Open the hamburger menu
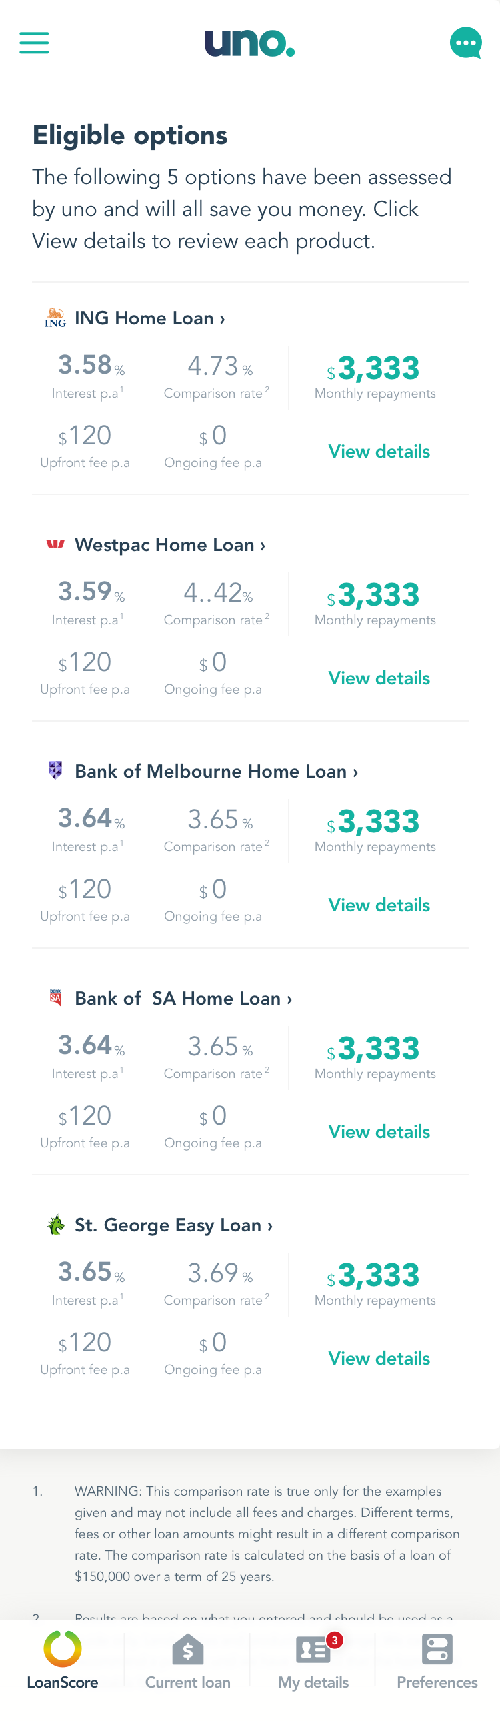The image size is (500, 1721). [34, 43]
